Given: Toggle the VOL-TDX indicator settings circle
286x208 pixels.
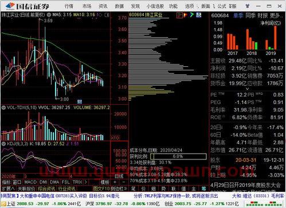Looking at the screenshot, I should [3, 107].
